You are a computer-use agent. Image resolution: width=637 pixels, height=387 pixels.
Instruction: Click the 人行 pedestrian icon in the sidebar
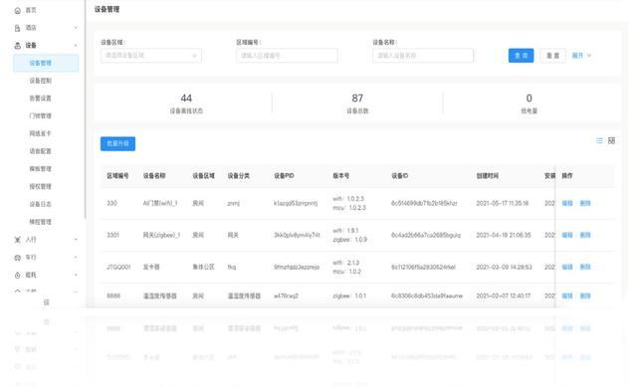[18, 240]
